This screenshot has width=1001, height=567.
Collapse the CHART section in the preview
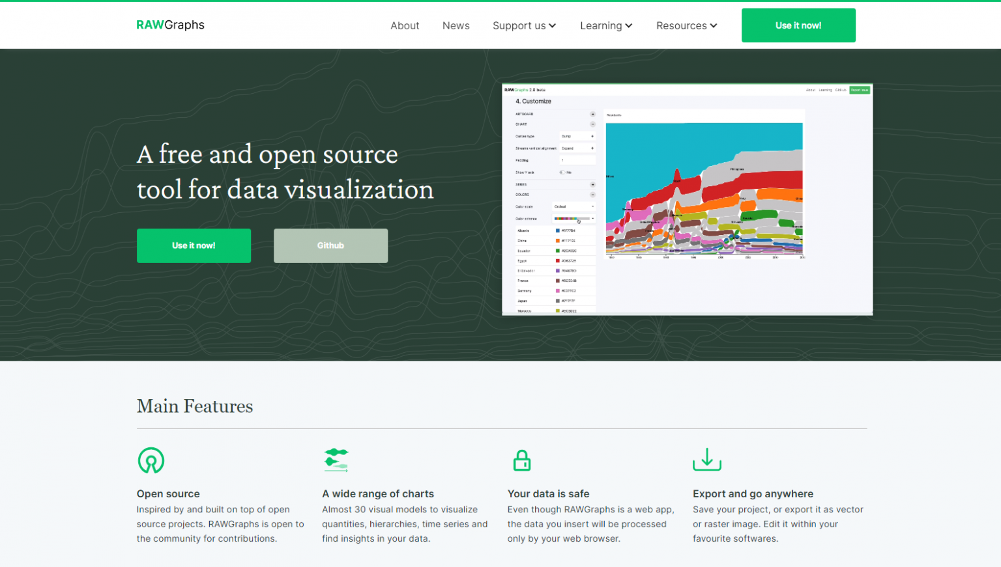(x=592, y=124)
